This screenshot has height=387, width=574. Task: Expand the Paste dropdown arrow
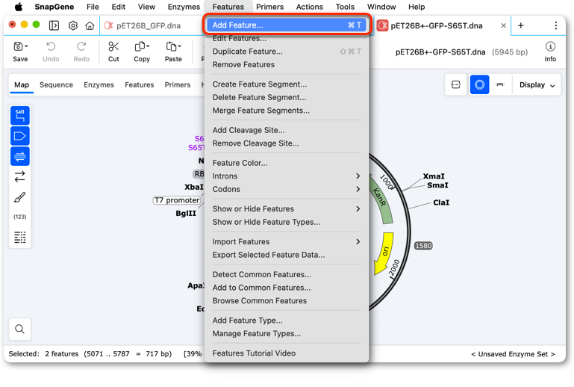point(179,46)
